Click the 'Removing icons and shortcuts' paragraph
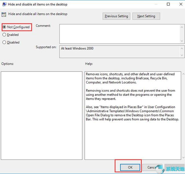The image size is (185, 174). tap(130, 95)
